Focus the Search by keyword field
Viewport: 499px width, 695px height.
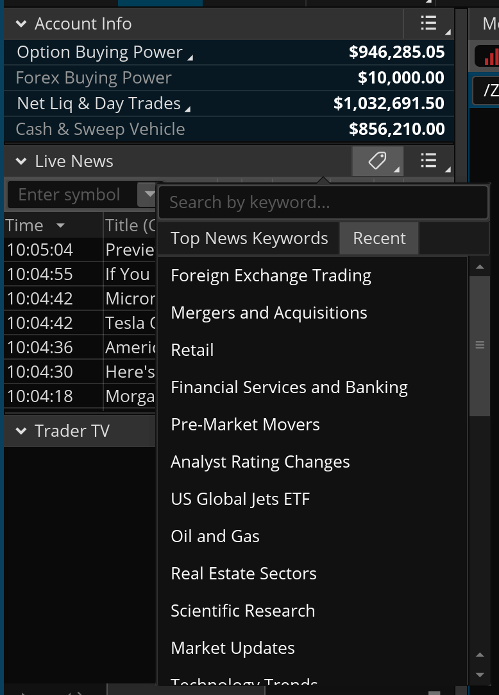tap(323, 203)
